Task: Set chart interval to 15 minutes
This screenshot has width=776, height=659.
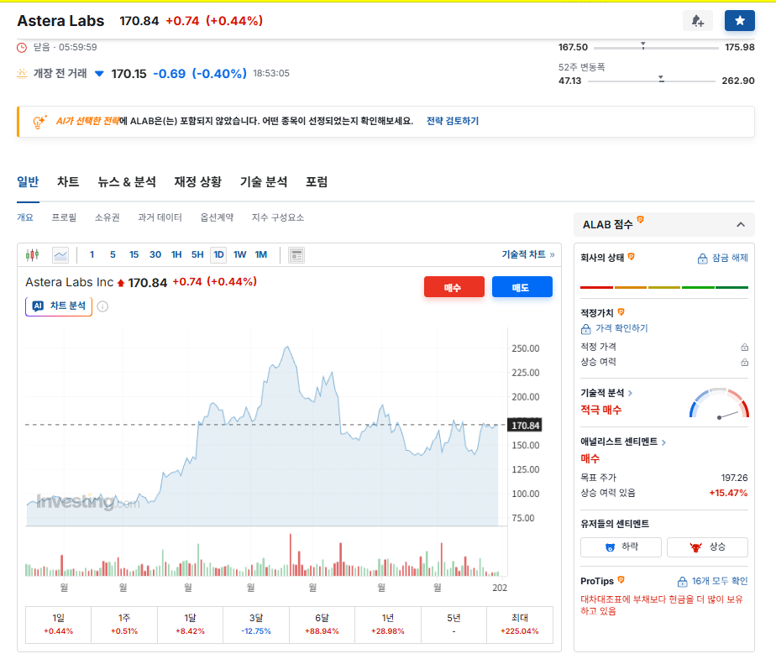Action: tap(134, 255)
